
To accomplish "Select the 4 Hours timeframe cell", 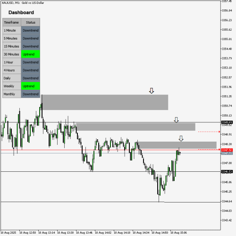I will pyautogui.click(x=12, y=70).
